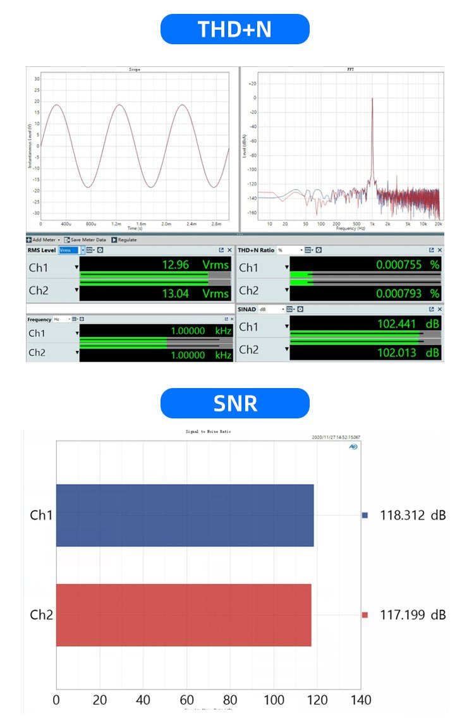Open the SINAD dB unit dropdown
The width and height of the screenshot is (474, 718).
[283, 309]
